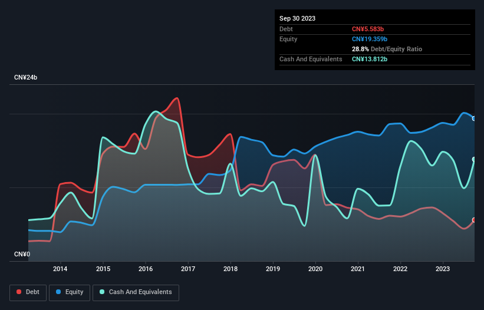Click the 28.8% Debt/Equity Ratio text
The height and width of the screenshot is (310, 484).
pos(387,49)
